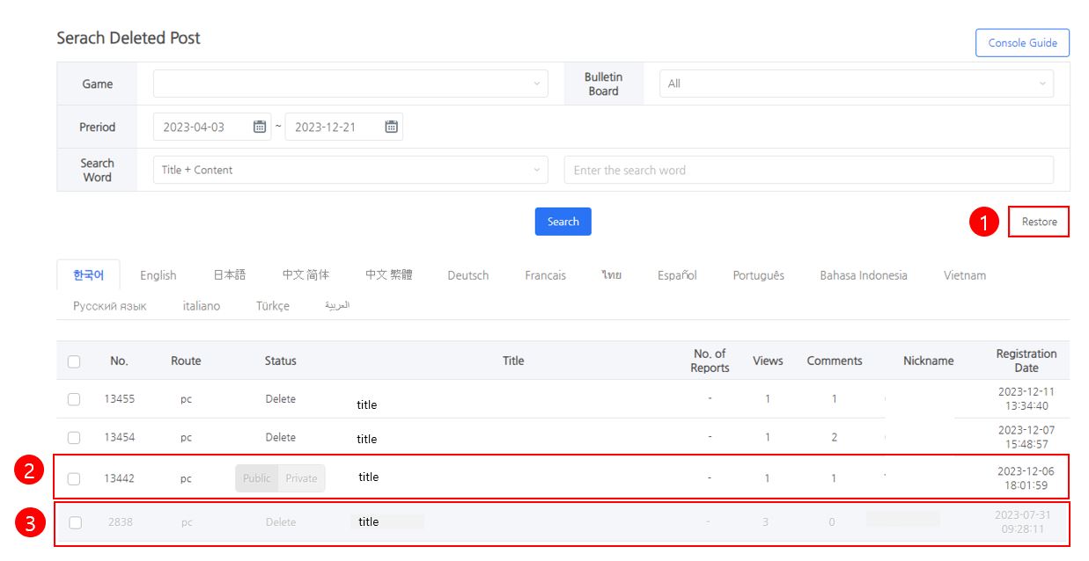Check the checkbox for deleted post 2838
Screen dimensions: 1089x561
tap(73, 521)
